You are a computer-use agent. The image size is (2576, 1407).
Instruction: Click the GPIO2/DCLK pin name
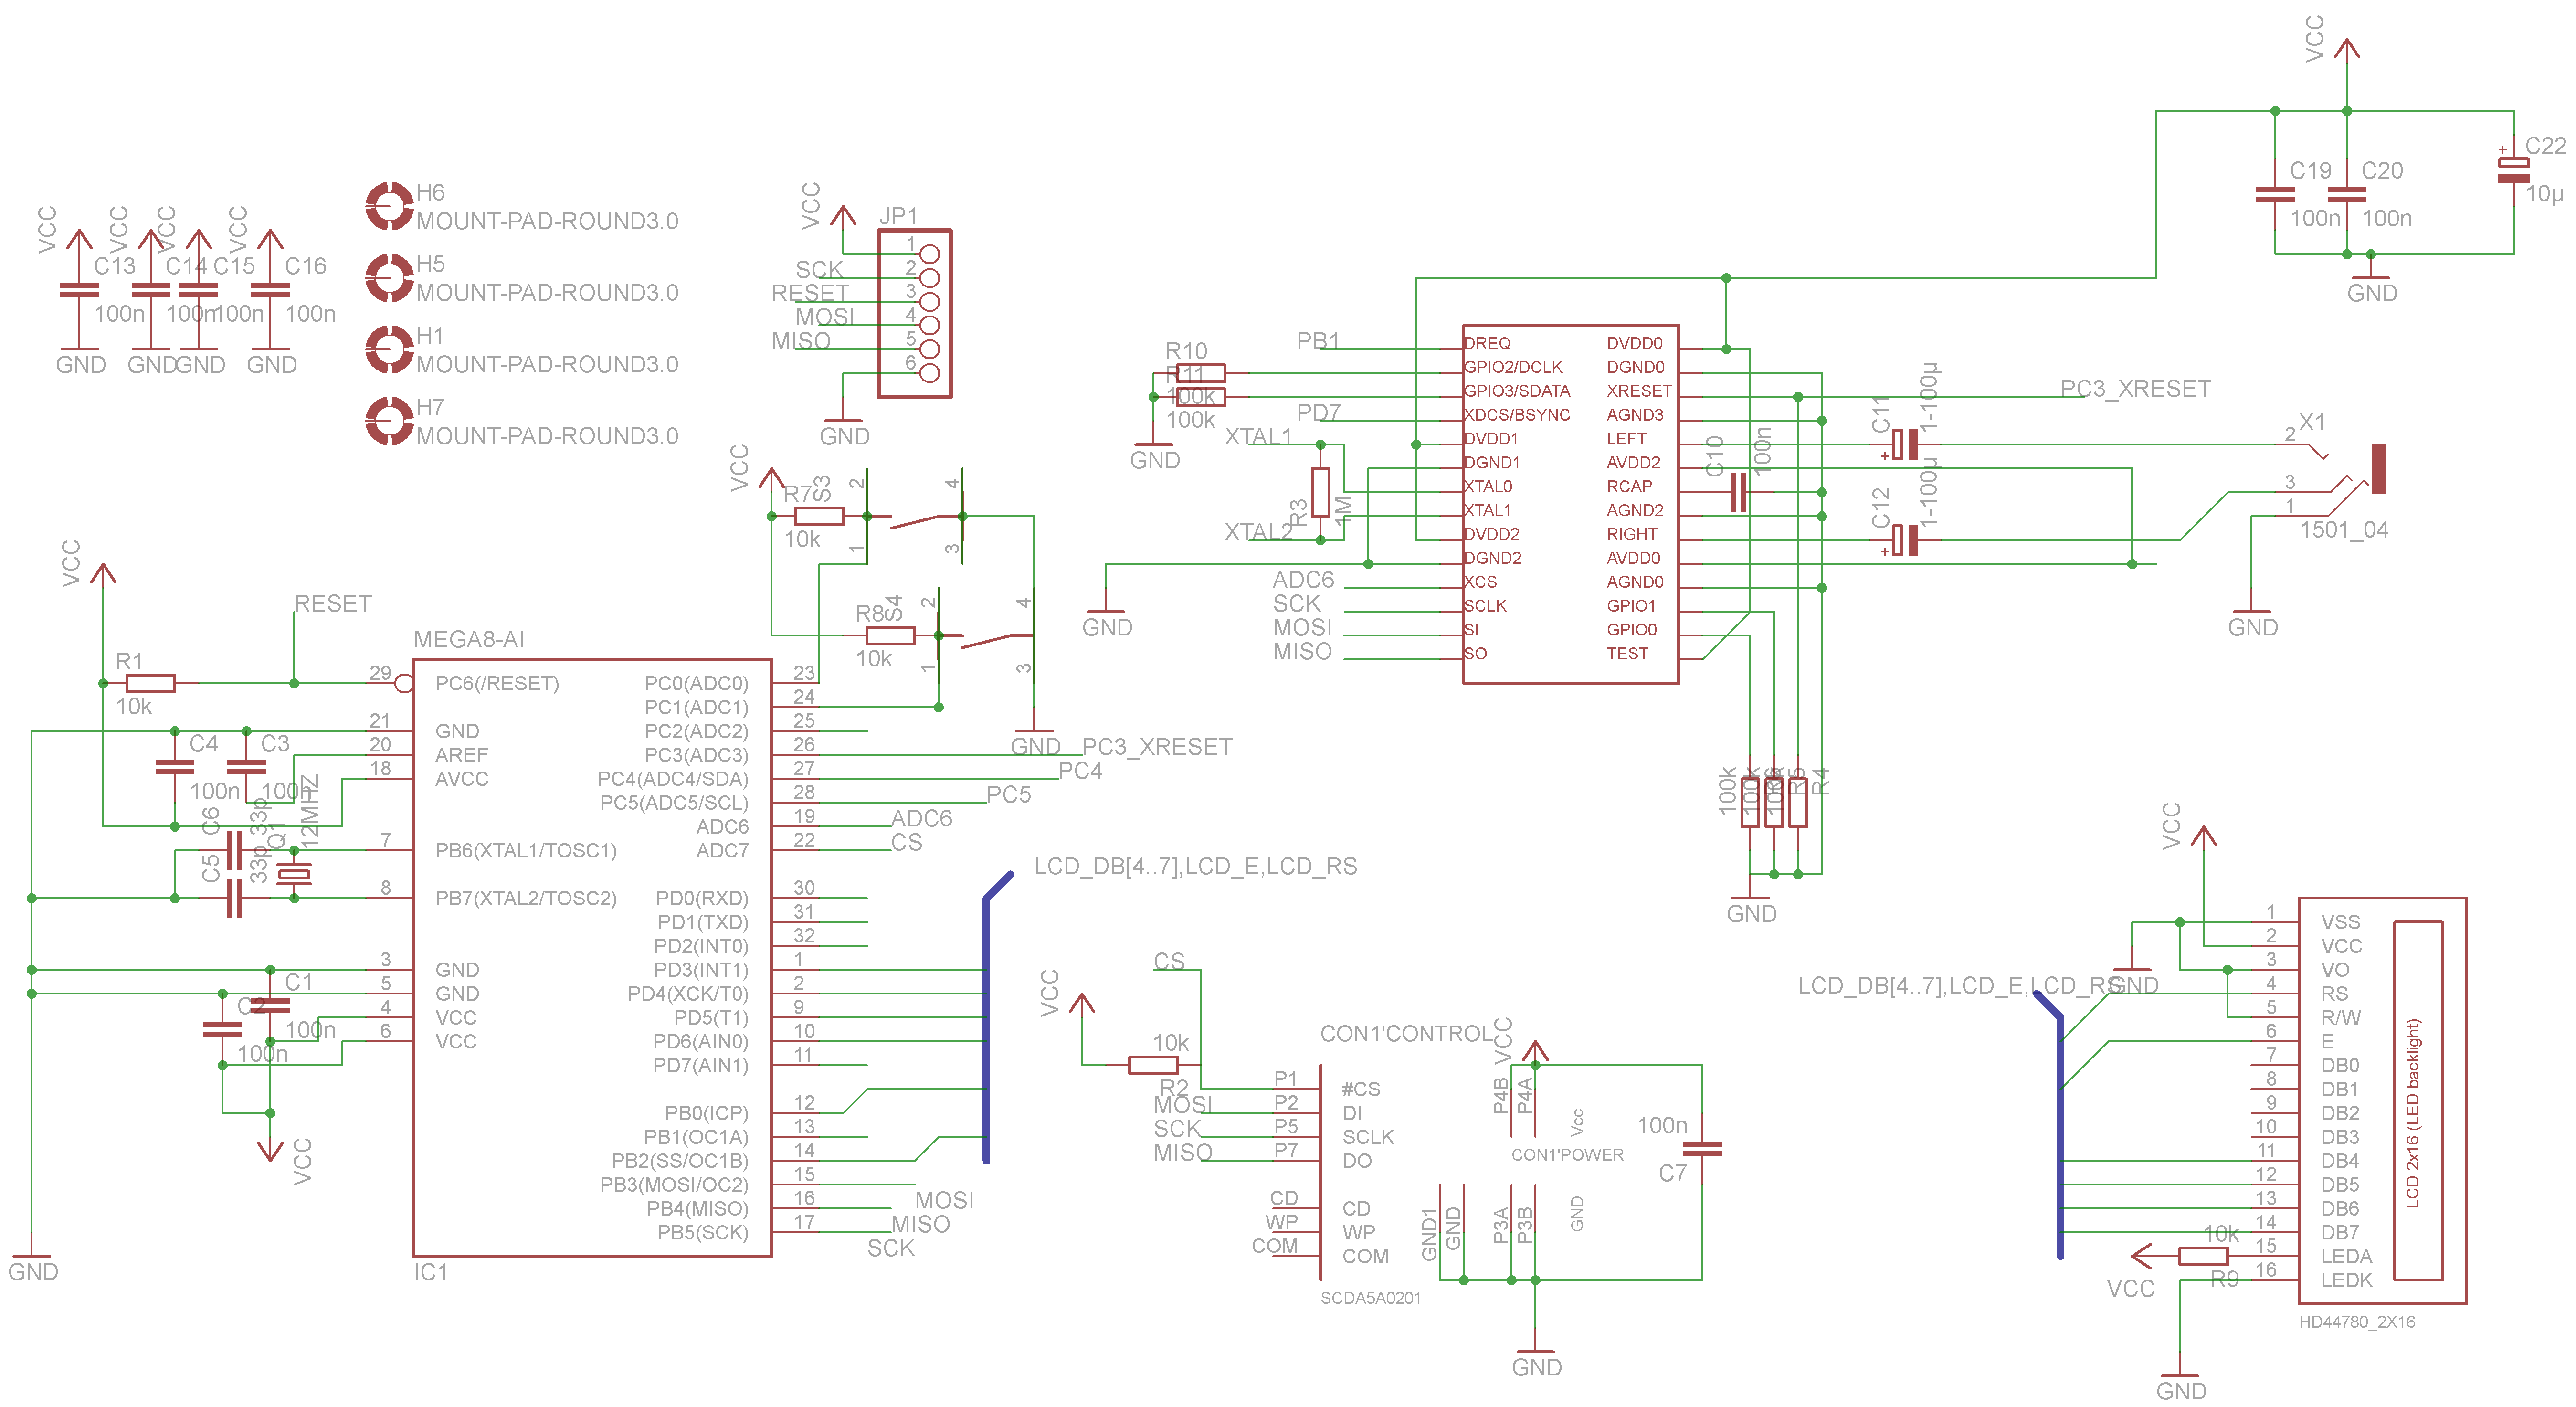coord(1513,367)
